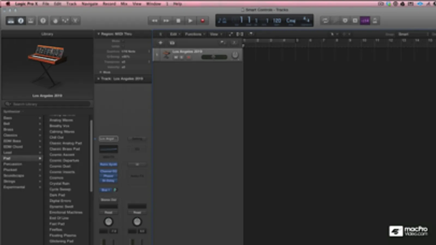Toggle the Metronome click button

(375, 21)
